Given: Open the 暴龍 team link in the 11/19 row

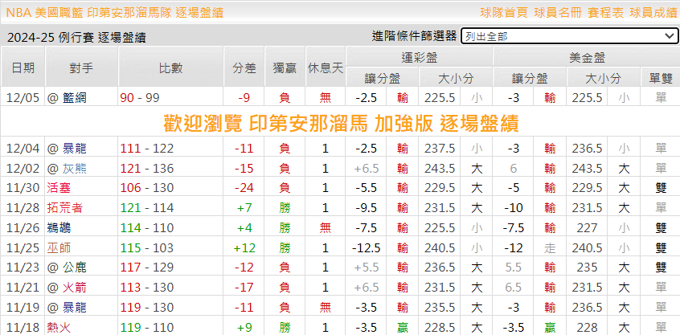Looking at the screenshot, I should (74, 307).
